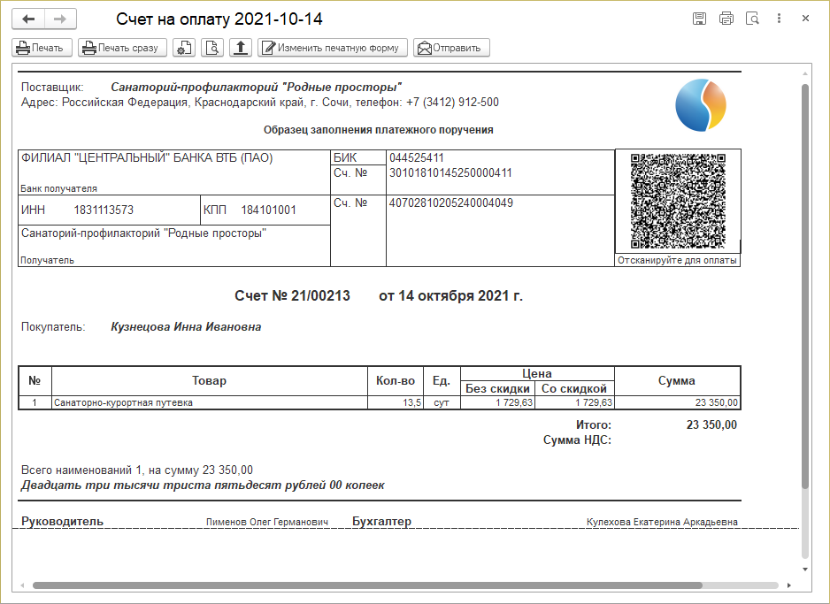
Task: Click the Печать button
Action: coord(42,48)
